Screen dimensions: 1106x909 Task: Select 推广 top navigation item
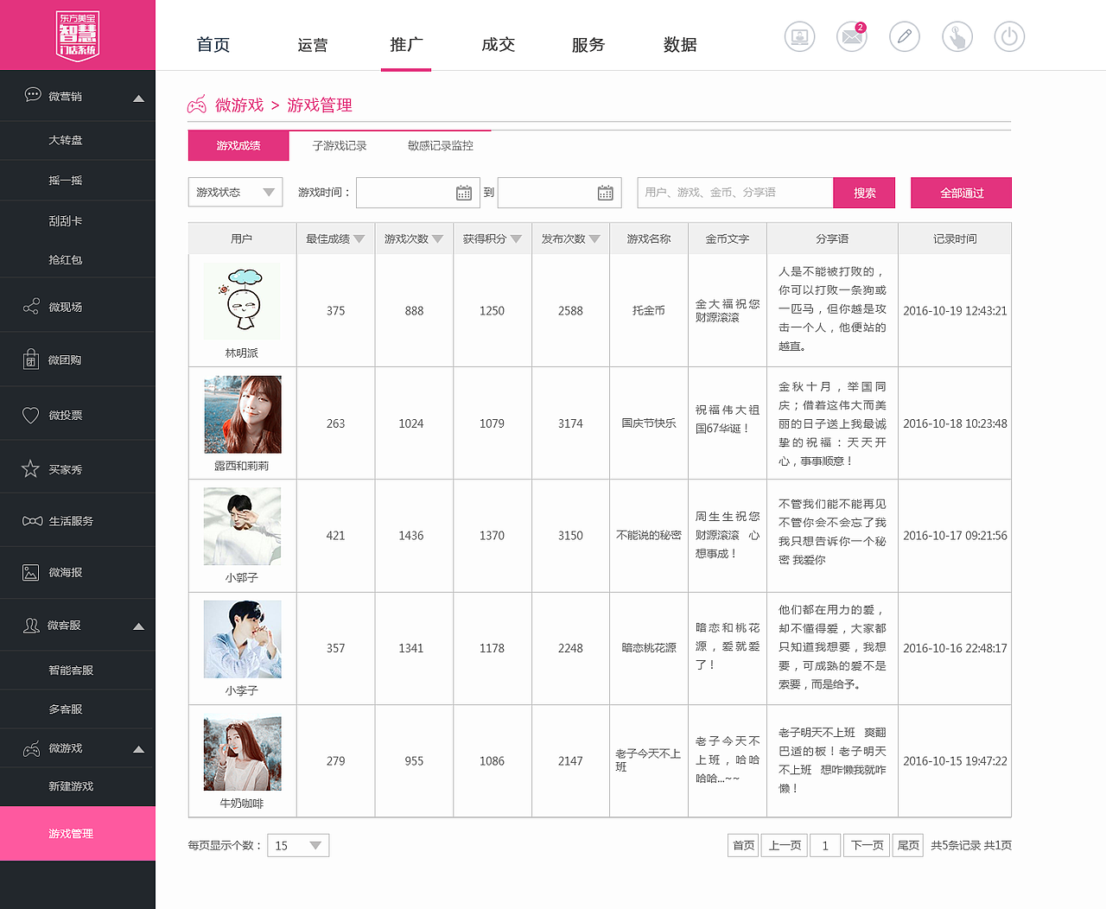tap(406, 44)
